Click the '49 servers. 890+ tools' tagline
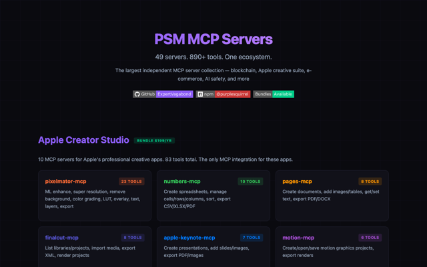 (x=213, y=57)
